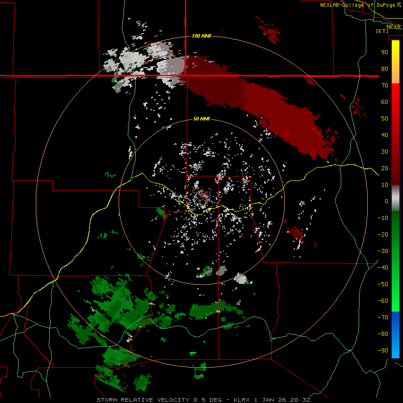Click the gray zero-velocity segment of color bar
The width and height of the screenshot is (403, 403).
(395, 198)
